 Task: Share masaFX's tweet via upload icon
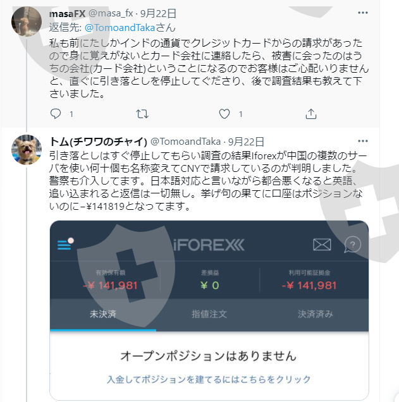[311, 114]
